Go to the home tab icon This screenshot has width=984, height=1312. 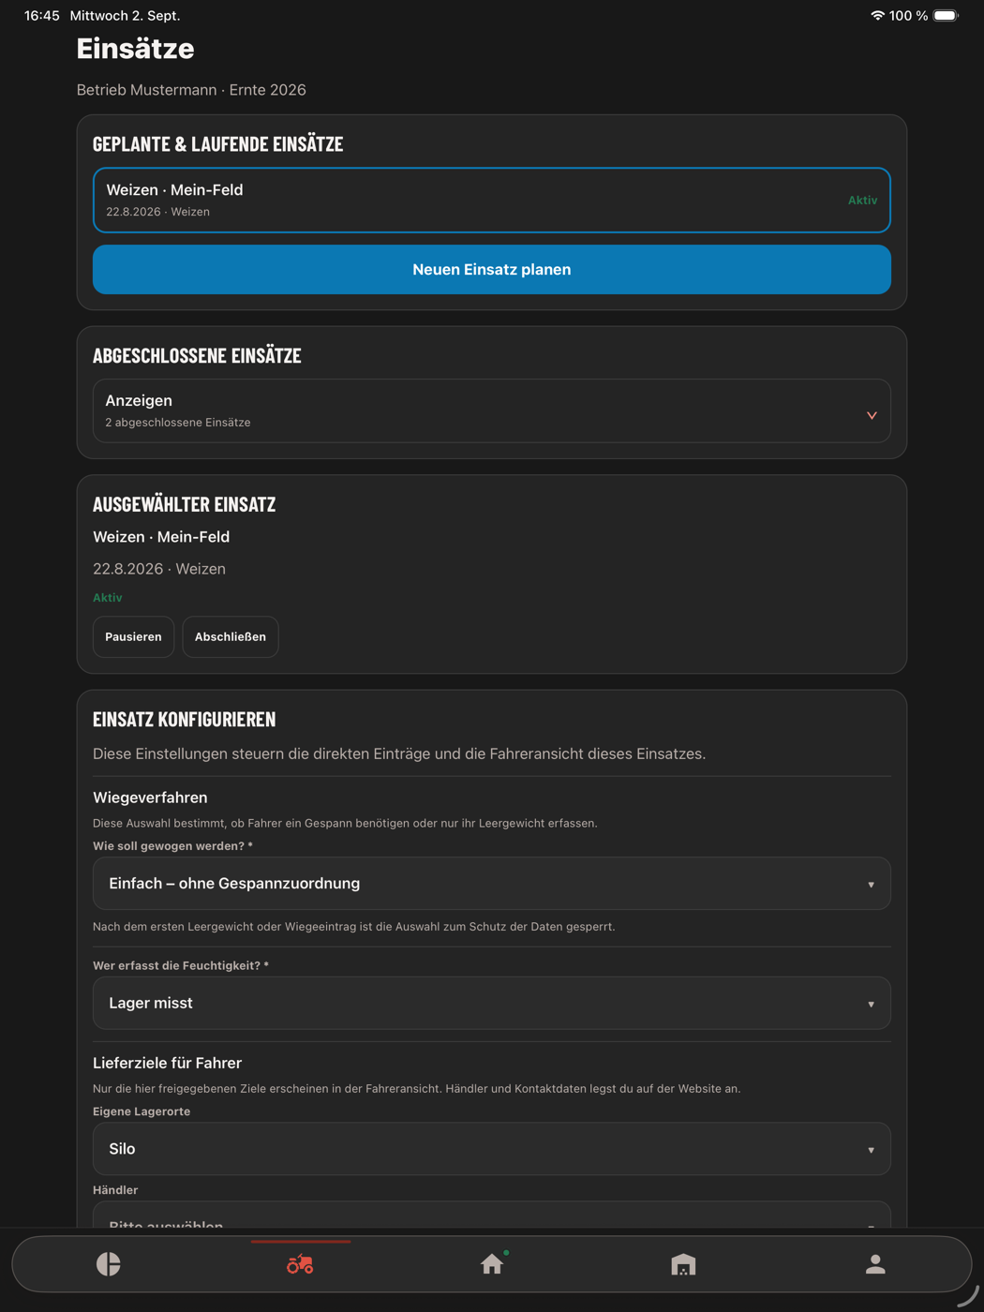point(492,1264)
